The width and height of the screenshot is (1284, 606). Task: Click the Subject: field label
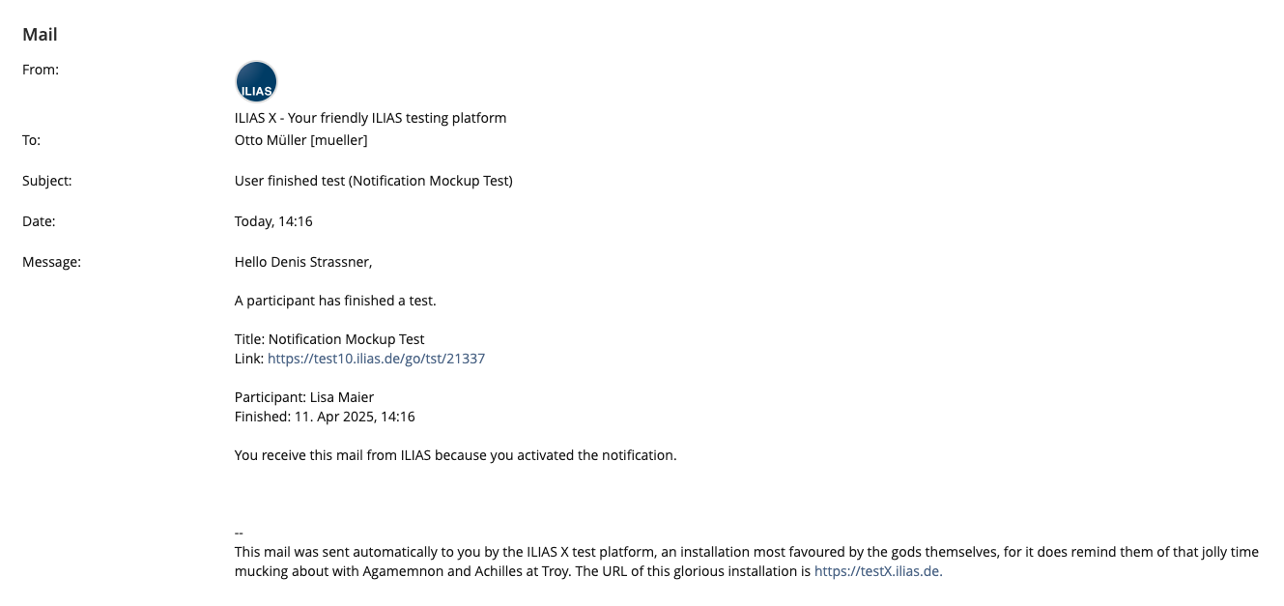(x=47, y=181)
